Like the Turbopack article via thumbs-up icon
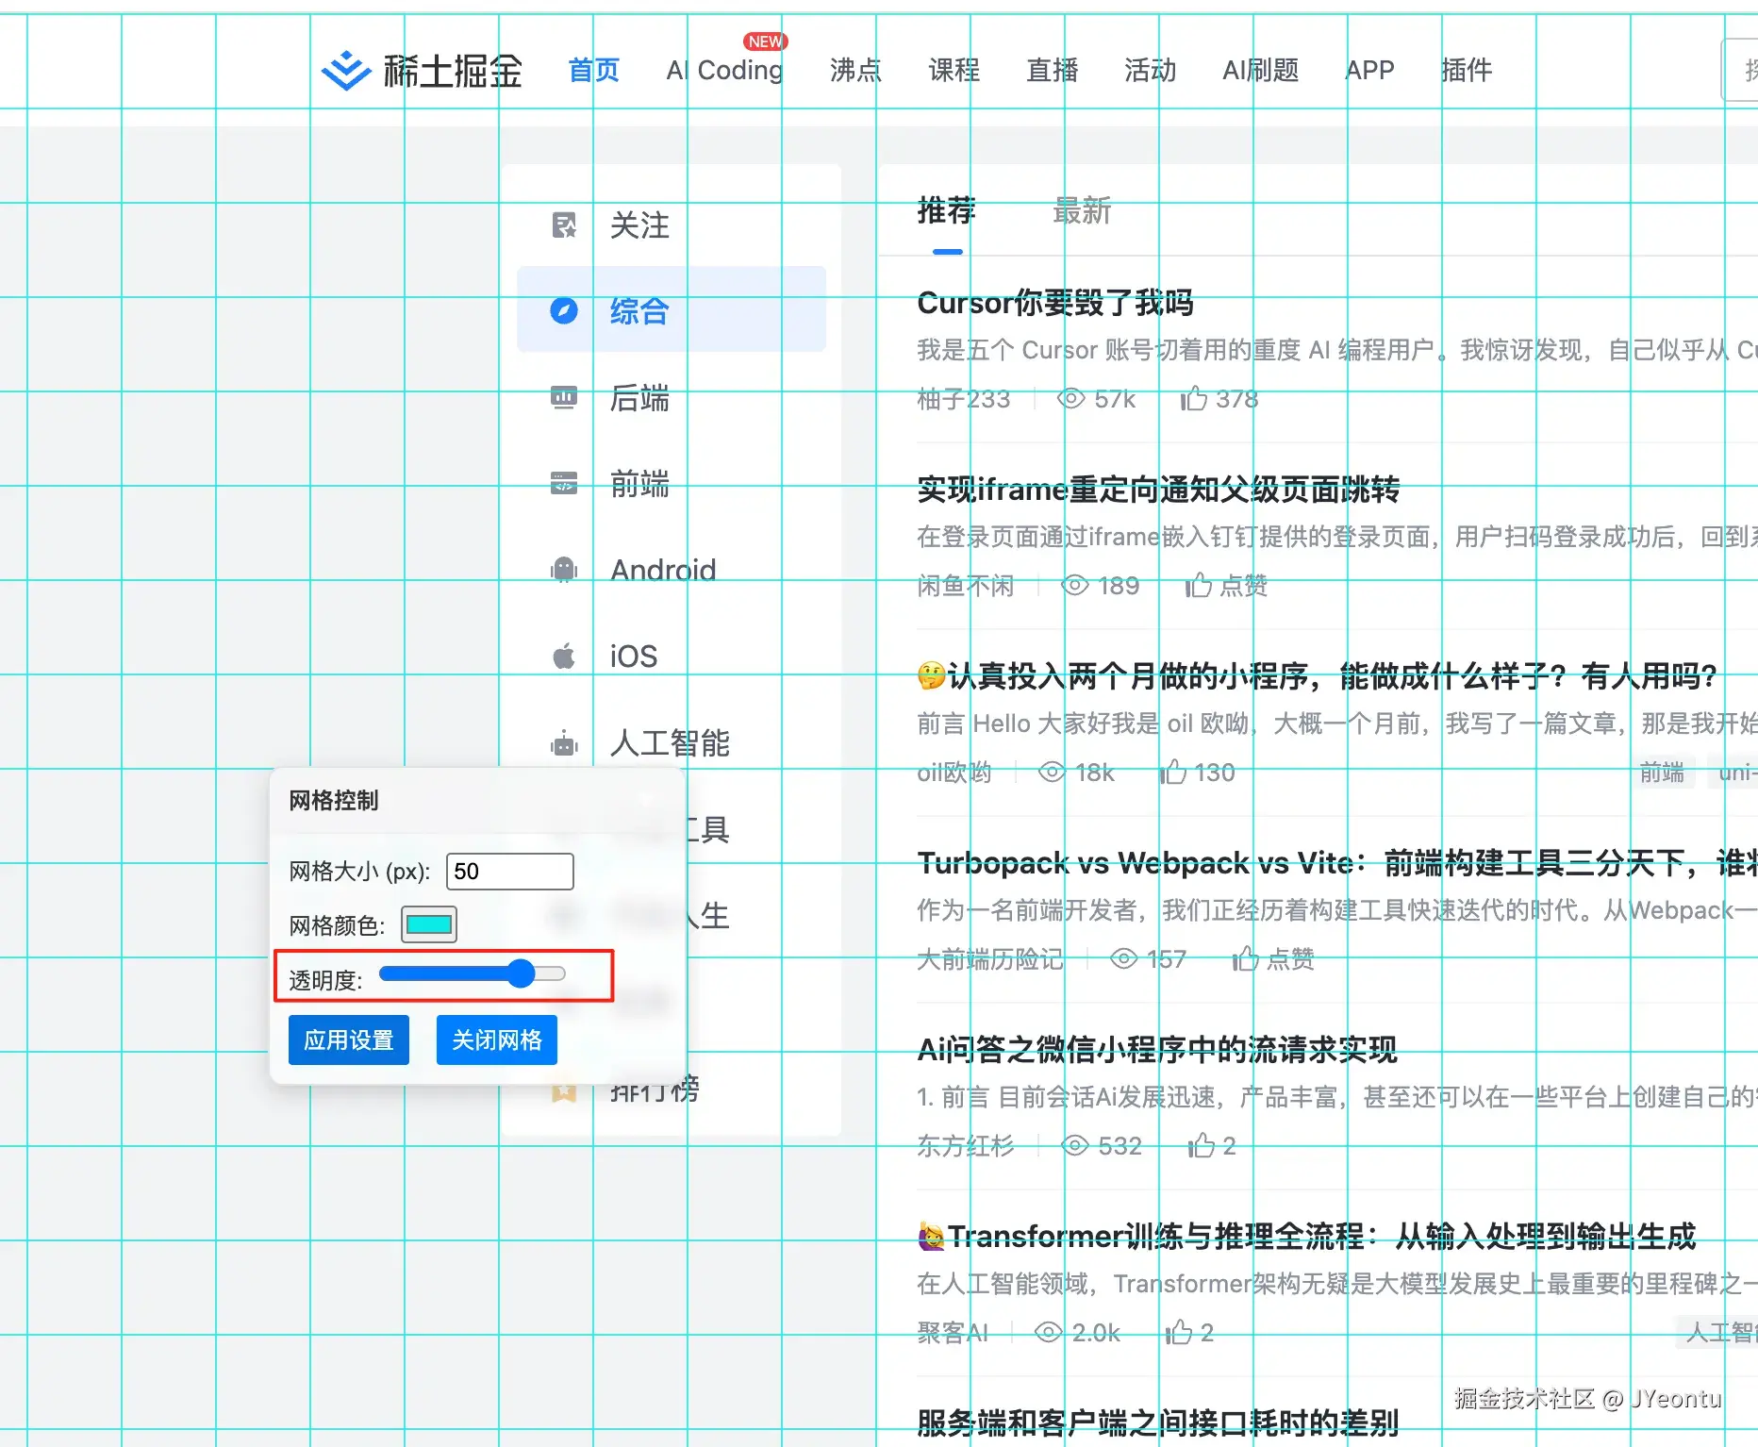This screenshot has height=1447, width=1758. pyautogui.click(x=1246, y=958)
